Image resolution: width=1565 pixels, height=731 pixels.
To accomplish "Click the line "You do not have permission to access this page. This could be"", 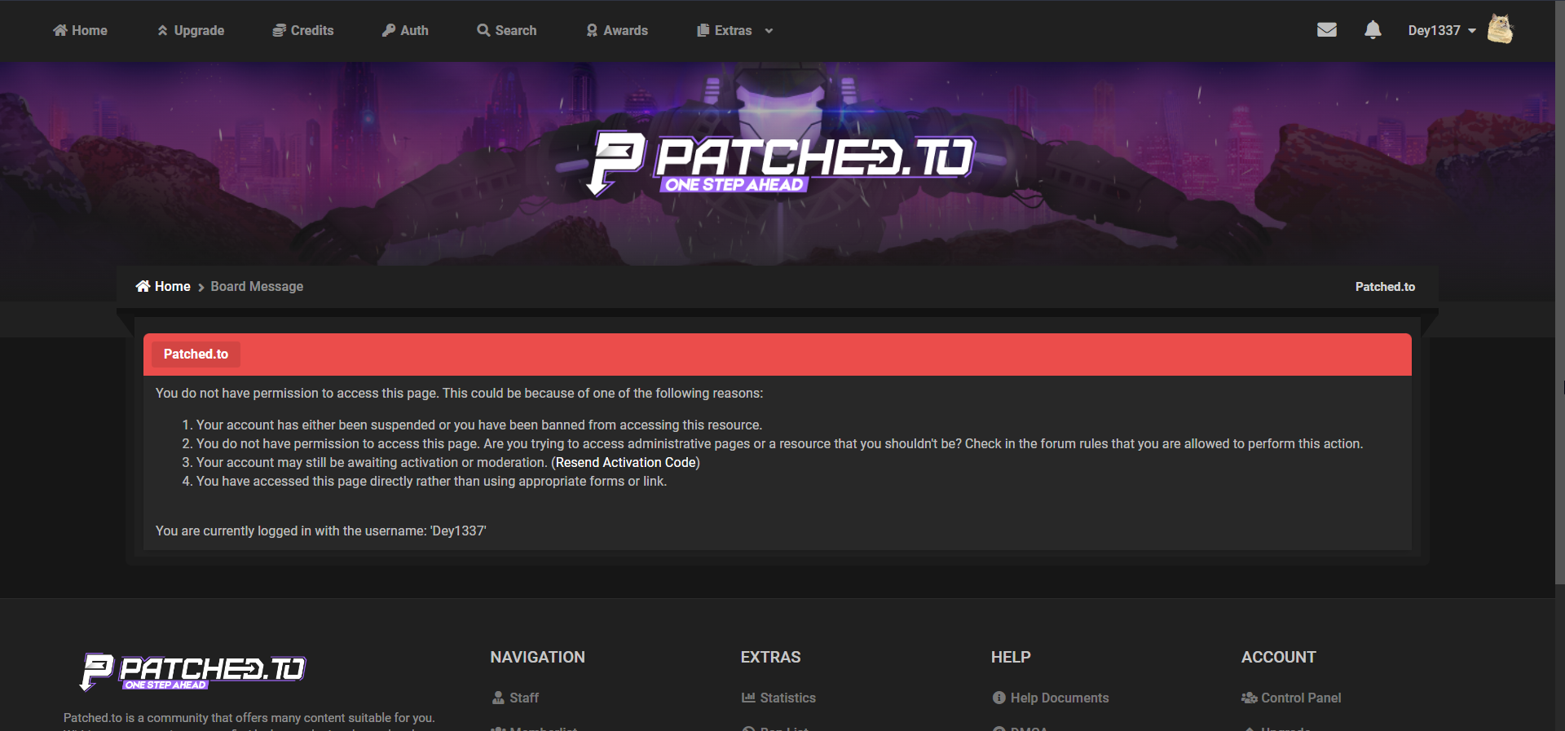I will pos(460,394).
